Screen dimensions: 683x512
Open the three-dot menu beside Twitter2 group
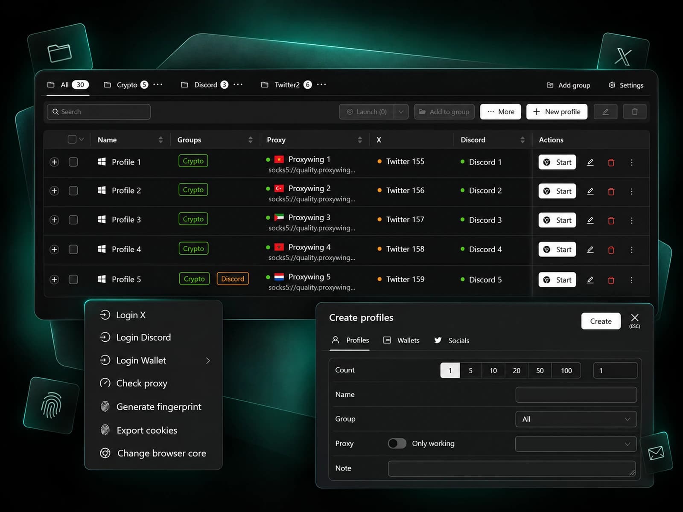coord(321,84)
